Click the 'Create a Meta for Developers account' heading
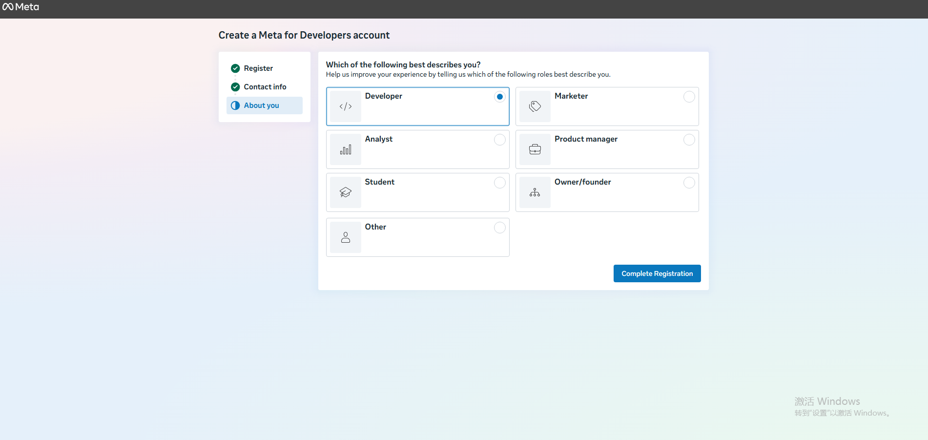Screen dimensions: 928x440 click(304, 35)
